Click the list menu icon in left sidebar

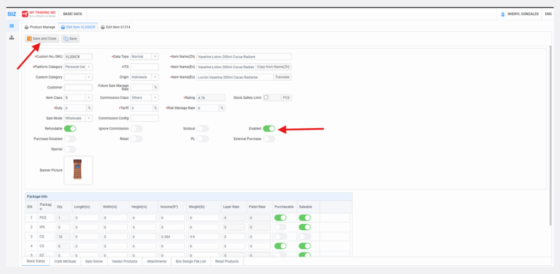coord(11,26)
